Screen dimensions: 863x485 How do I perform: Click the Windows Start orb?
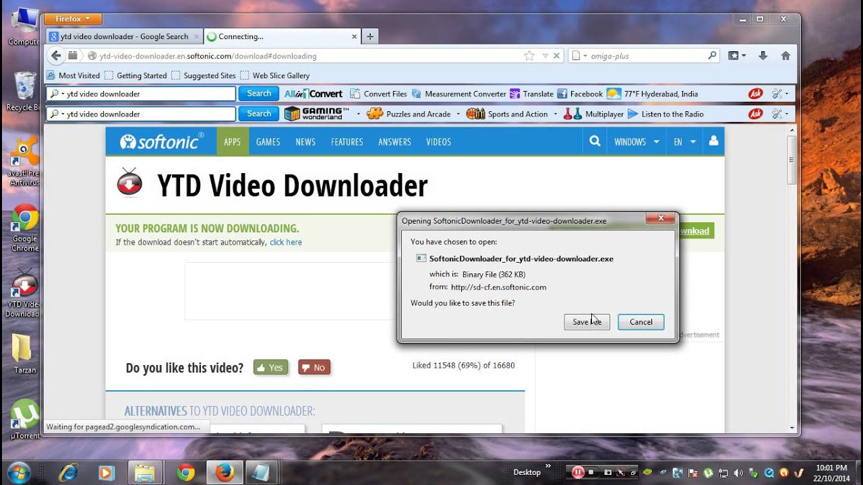[18, 472]
